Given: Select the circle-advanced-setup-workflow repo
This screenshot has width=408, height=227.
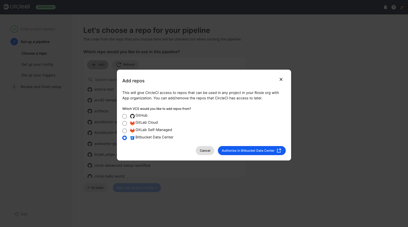Looking at the screenshot, I should pyautogui.click(x=123, y=165).
